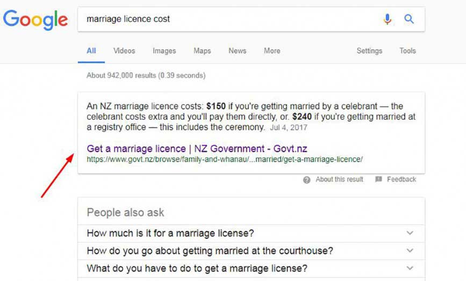Click About this result link
Viewport: 466px width, 281px height.
pos(339,179)
